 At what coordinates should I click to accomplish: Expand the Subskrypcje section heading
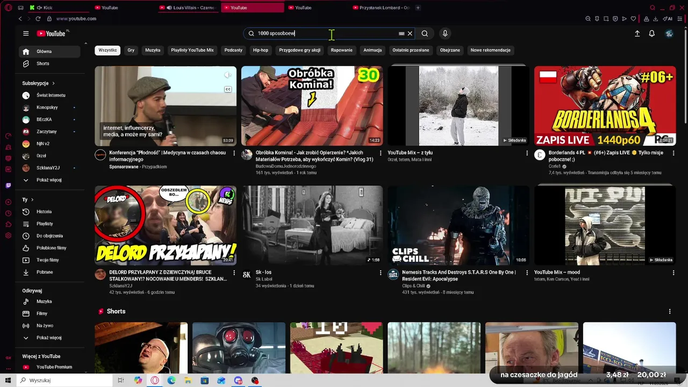(x=39, y=83)
